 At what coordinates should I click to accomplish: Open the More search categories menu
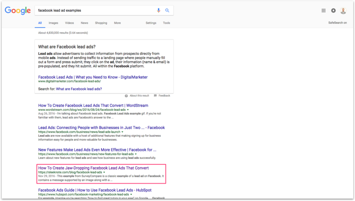117,23
